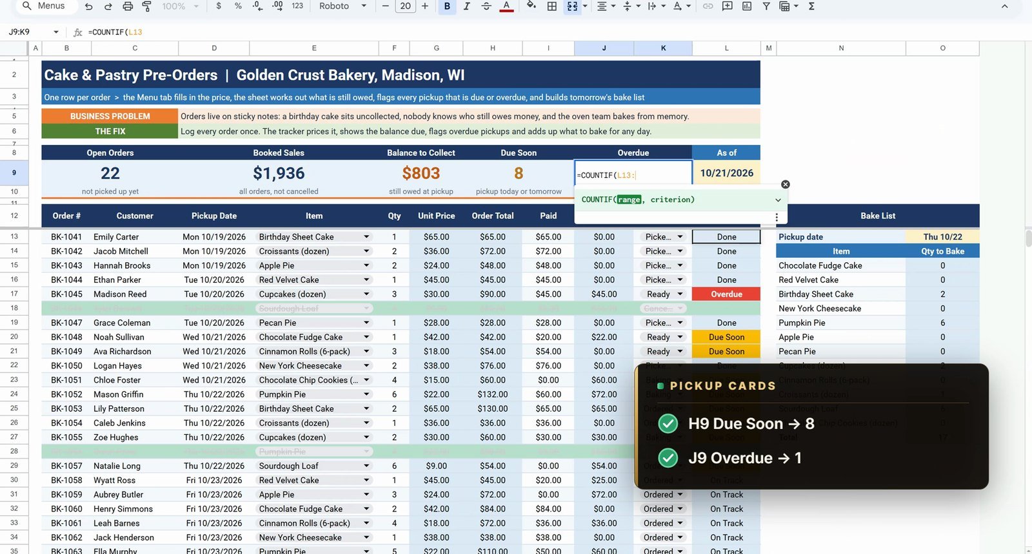Viewport: 1032px width, 554px height.
Task: Open the fill color bucket
Action: pos(531,6)
